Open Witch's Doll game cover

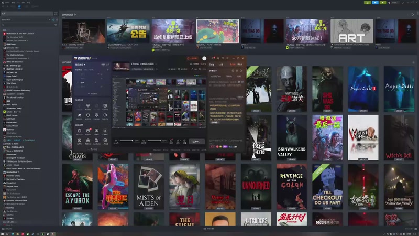399,138
